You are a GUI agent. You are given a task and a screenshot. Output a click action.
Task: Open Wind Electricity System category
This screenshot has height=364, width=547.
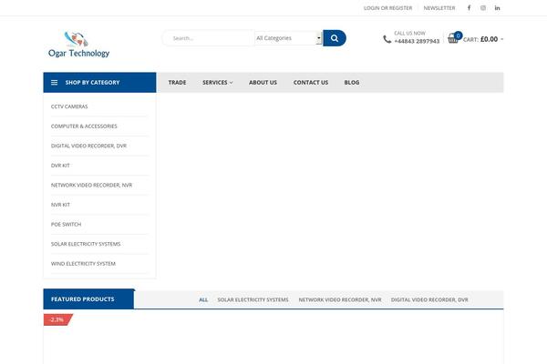[x=83, y=264]
